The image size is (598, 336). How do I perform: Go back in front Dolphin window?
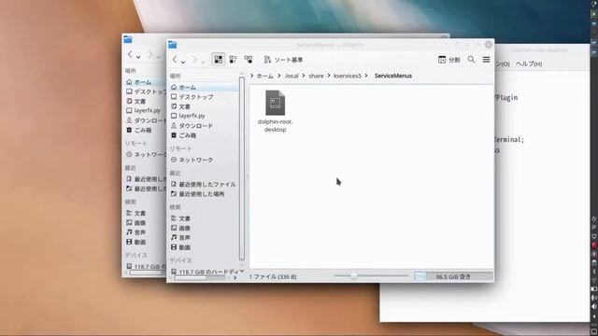coord(175,60)
